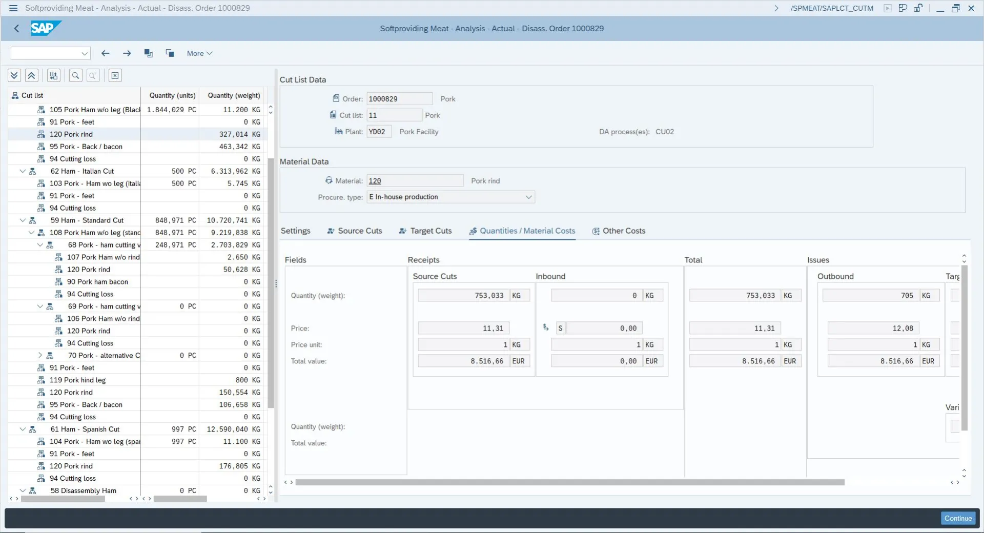
Task: Open the Procure. type dropdown
Action: 528,197
